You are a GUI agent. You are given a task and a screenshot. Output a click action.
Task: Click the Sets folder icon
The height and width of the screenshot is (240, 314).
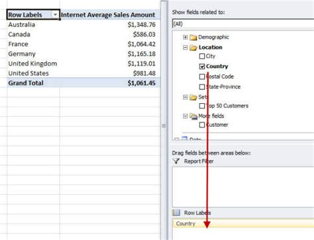click(193, 97)
